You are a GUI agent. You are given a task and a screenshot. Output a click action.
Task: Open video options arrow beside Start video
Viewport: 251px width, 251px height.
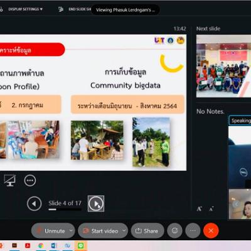tap(124, 230)
